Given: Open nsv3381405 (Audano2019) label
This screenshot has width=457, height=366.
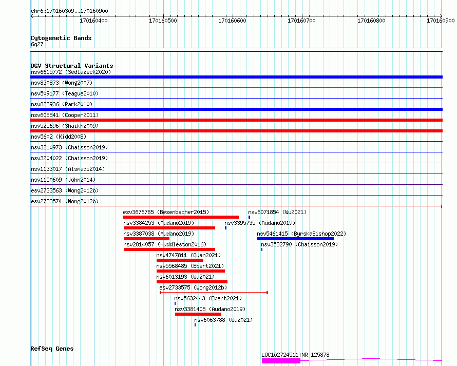Looking at the screenshot, I should [210, 309].
